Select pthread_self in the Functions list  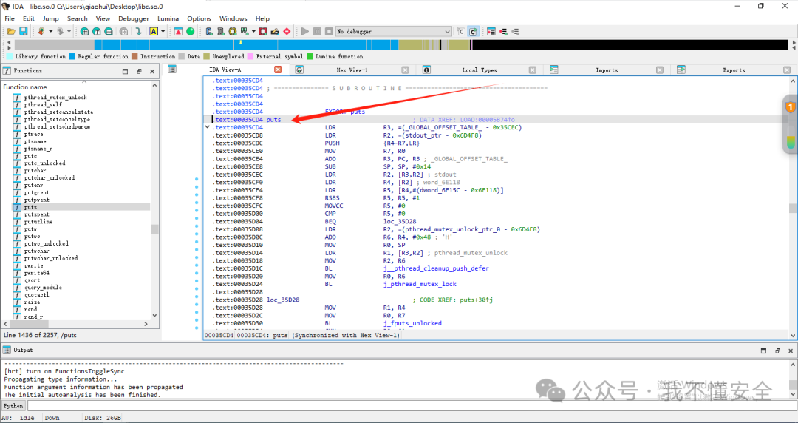click(44, 104)
